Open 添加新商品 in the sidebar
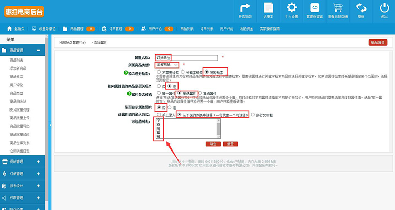Screen dimensions: 395x210 point(18,68)
